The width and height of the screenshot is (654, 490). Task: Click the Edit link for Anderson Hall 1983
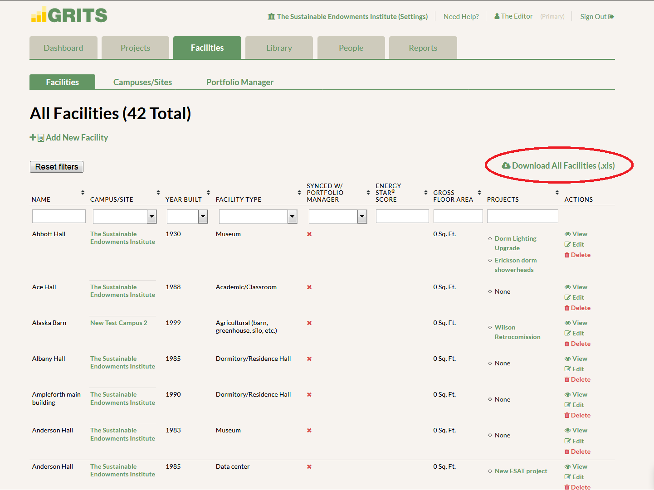574,441
